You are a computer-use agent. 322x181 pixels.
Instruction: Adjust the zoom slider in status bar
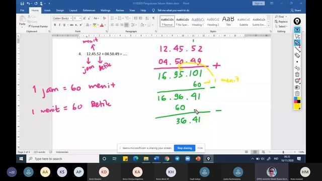pyautogui.click(x=283, y=152)
